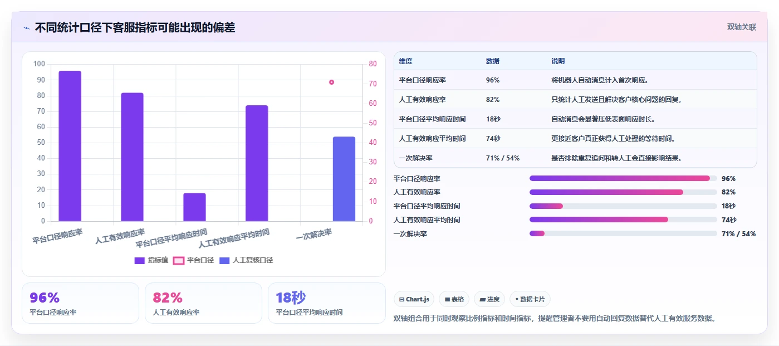779x346 pixels.
Task: Click the 平台口径响应率 label in the progress list
Action: tap(417, 179)
